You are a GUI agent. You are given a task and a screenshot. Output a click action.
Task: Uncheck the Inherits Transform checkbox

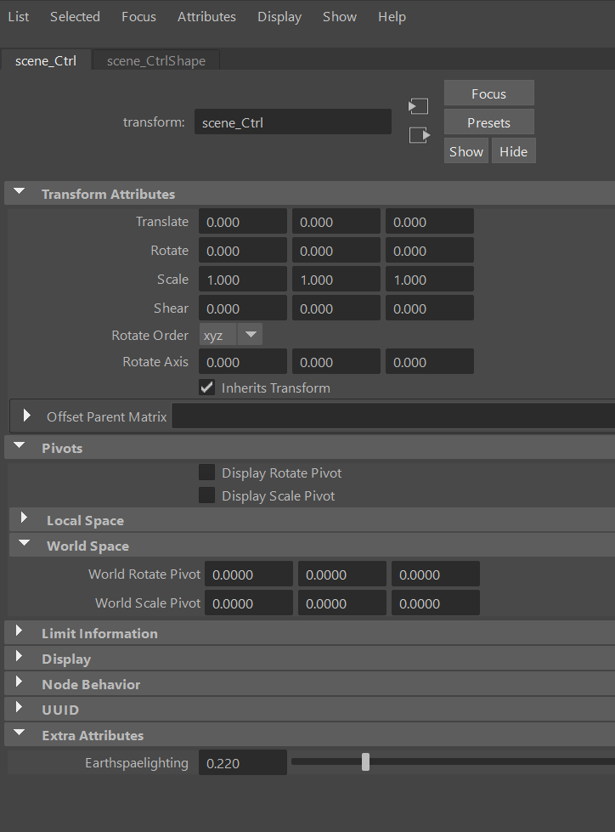pyautogui.click(x=206, y=388)
